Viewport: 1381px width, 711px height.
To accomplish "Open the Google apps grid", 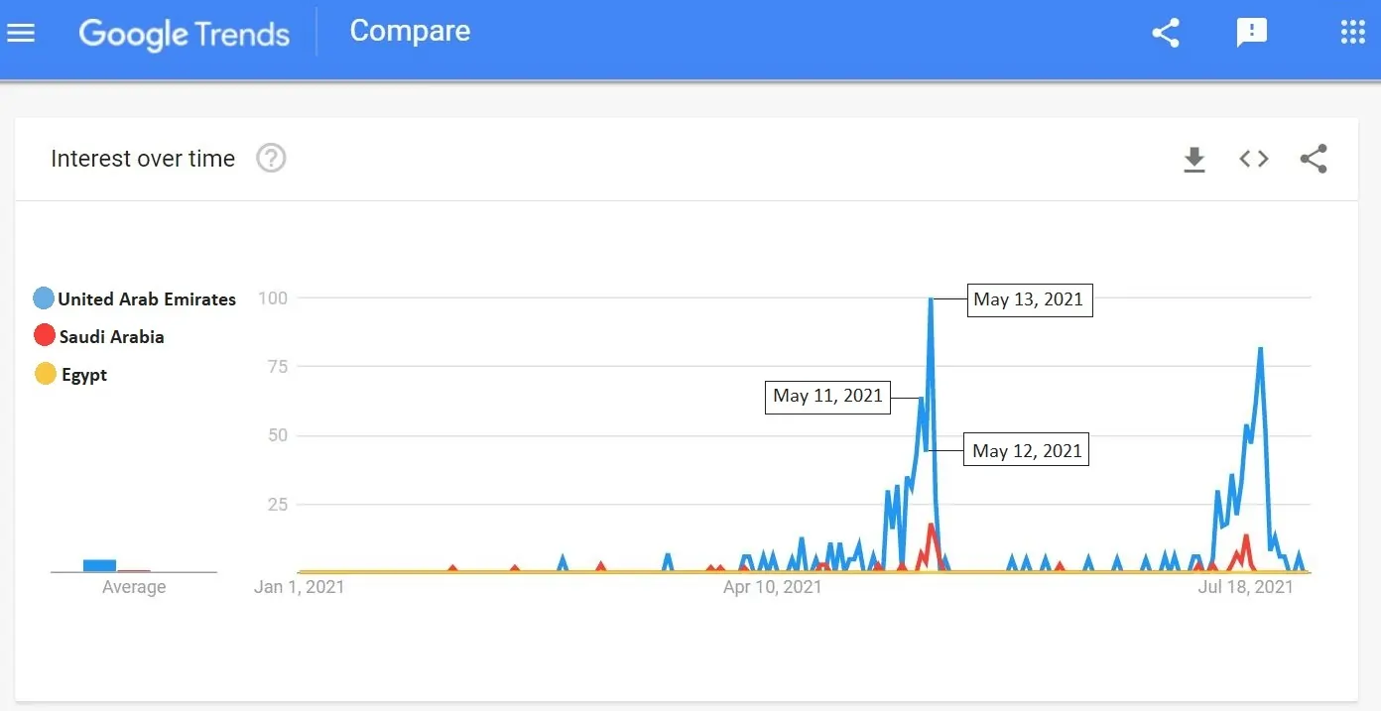I will 1351,32.
